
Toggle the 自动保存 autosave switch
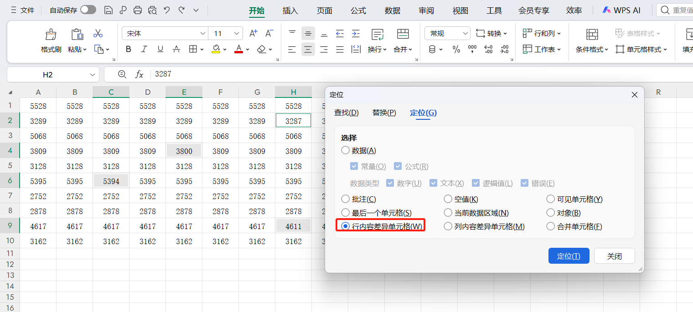pyautogui.click(x=89, y=10)
